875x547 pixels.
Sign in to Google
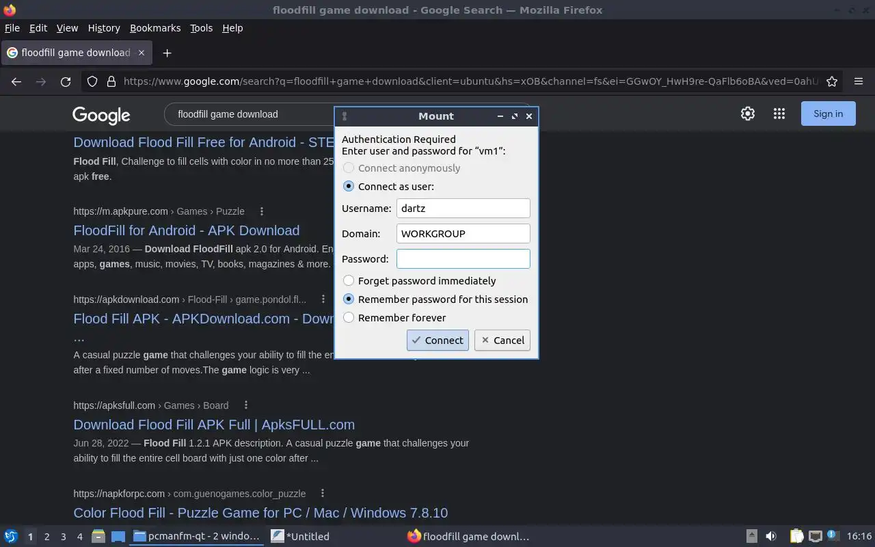click(x=828, y=114)
